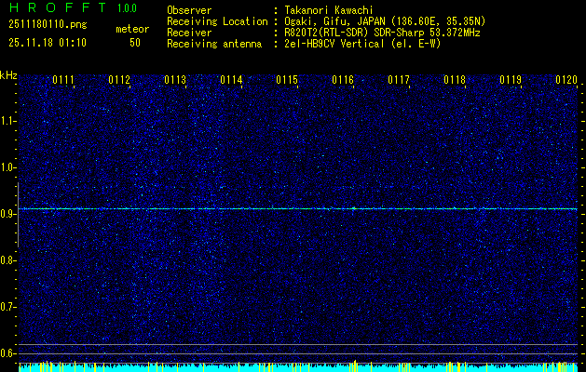
Task: Click observer name Takanori Kawachi
Action: (329, 10)
